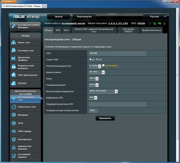Open the wireless mode 'N Only' dropdown
The image size is (180, 163).
point(95,66)
